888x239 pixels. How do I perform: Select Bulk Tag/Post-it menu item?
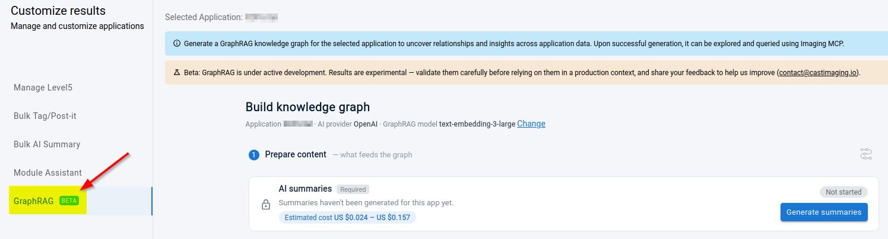tap(45, 116)
